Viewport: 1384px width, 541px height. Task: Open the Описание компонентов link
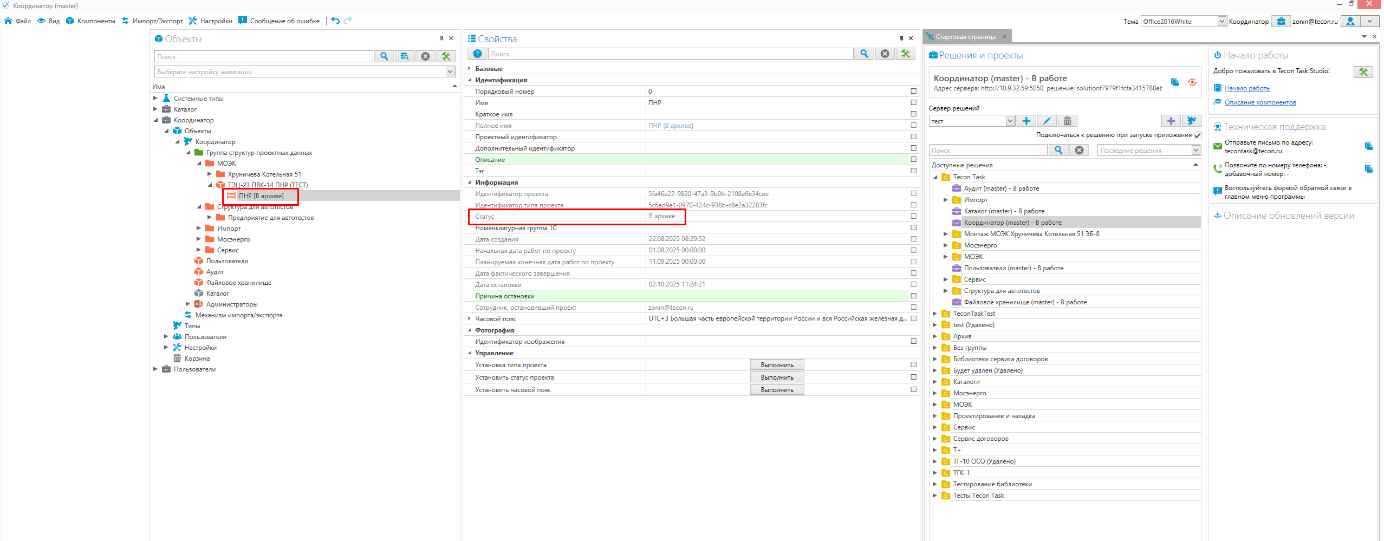point(1260,102)
